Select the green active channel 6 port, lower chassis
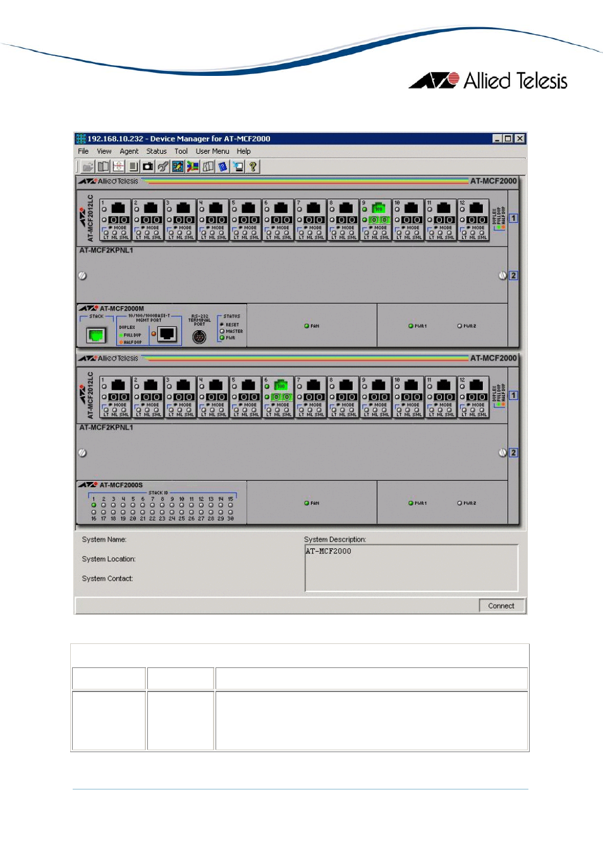The width and height of the screenshot is (603, 854). pos(281,385)
